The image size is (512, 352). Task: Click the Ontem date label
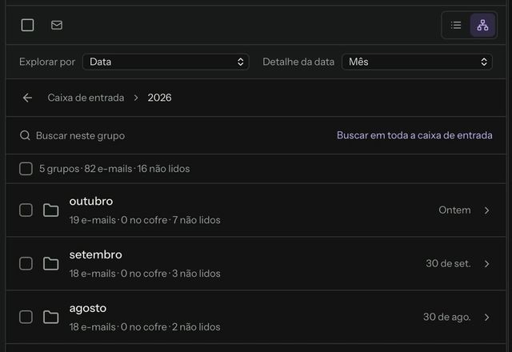click(x=454, y=210)
